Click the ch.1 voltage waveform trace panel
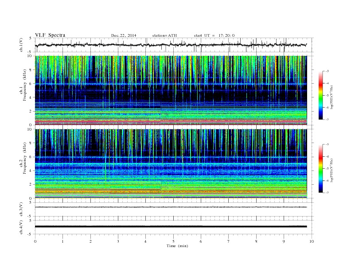Image resolution: width=351 pixels, height=271 pixels. point(174,45)
